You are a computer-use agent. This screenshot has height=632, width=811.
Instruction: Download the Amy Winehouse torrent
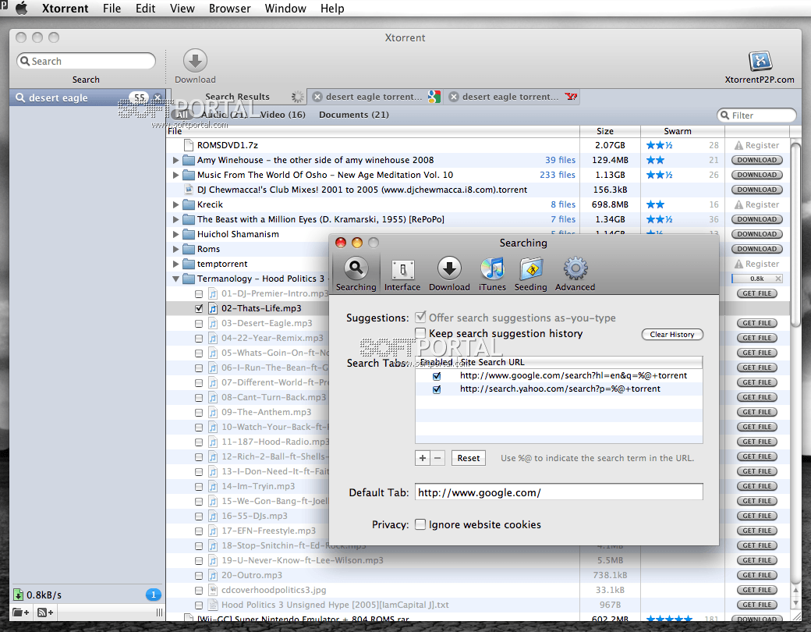(756, 161)
